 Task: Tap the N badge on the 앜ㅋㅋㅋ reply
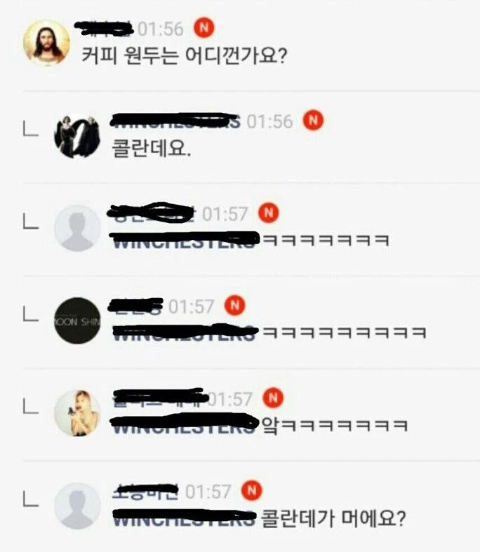coord(273,398)
